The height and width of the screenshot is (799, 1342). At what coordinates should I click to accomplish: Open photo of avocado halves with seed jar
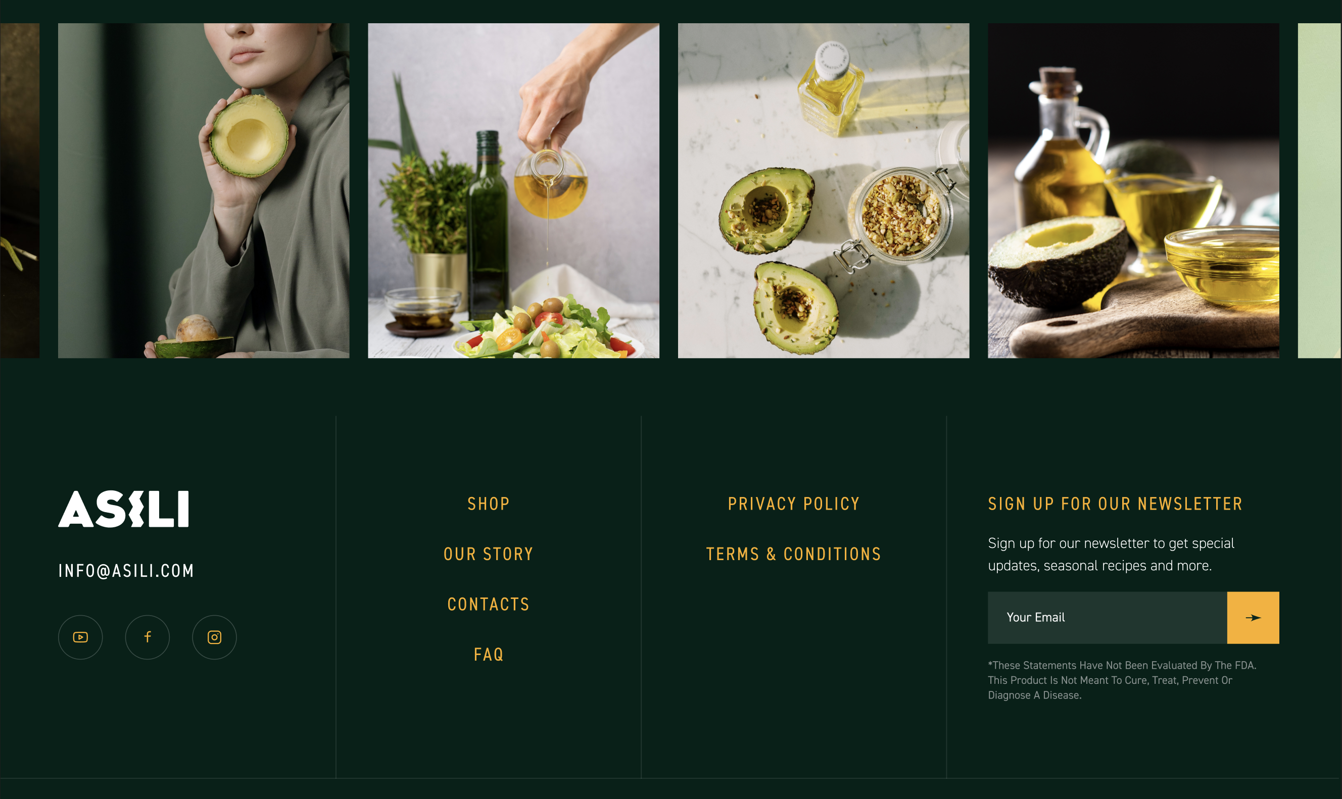pos(824,190)
